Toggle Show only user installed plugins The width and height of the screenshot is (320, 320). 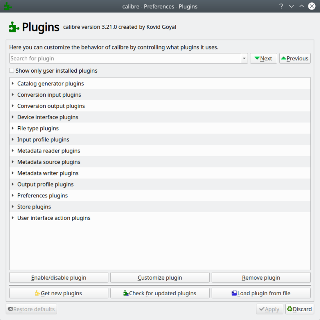12,70
